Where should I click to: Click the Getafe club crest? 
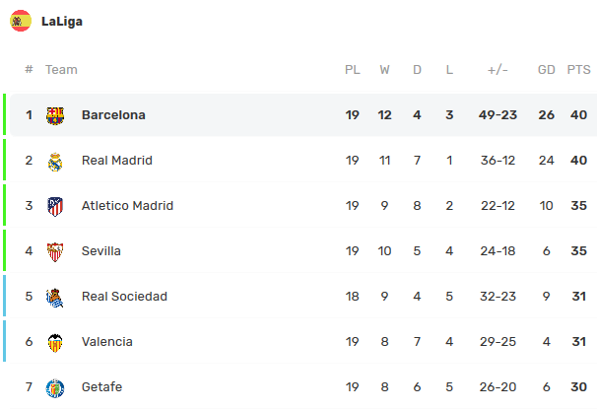coord(55,387)
